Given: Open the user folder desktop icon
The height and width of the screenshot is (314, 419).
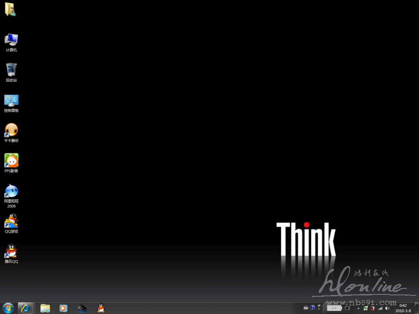Looking at the screenshot, I should pyautogui.click(x=11, y=10).
